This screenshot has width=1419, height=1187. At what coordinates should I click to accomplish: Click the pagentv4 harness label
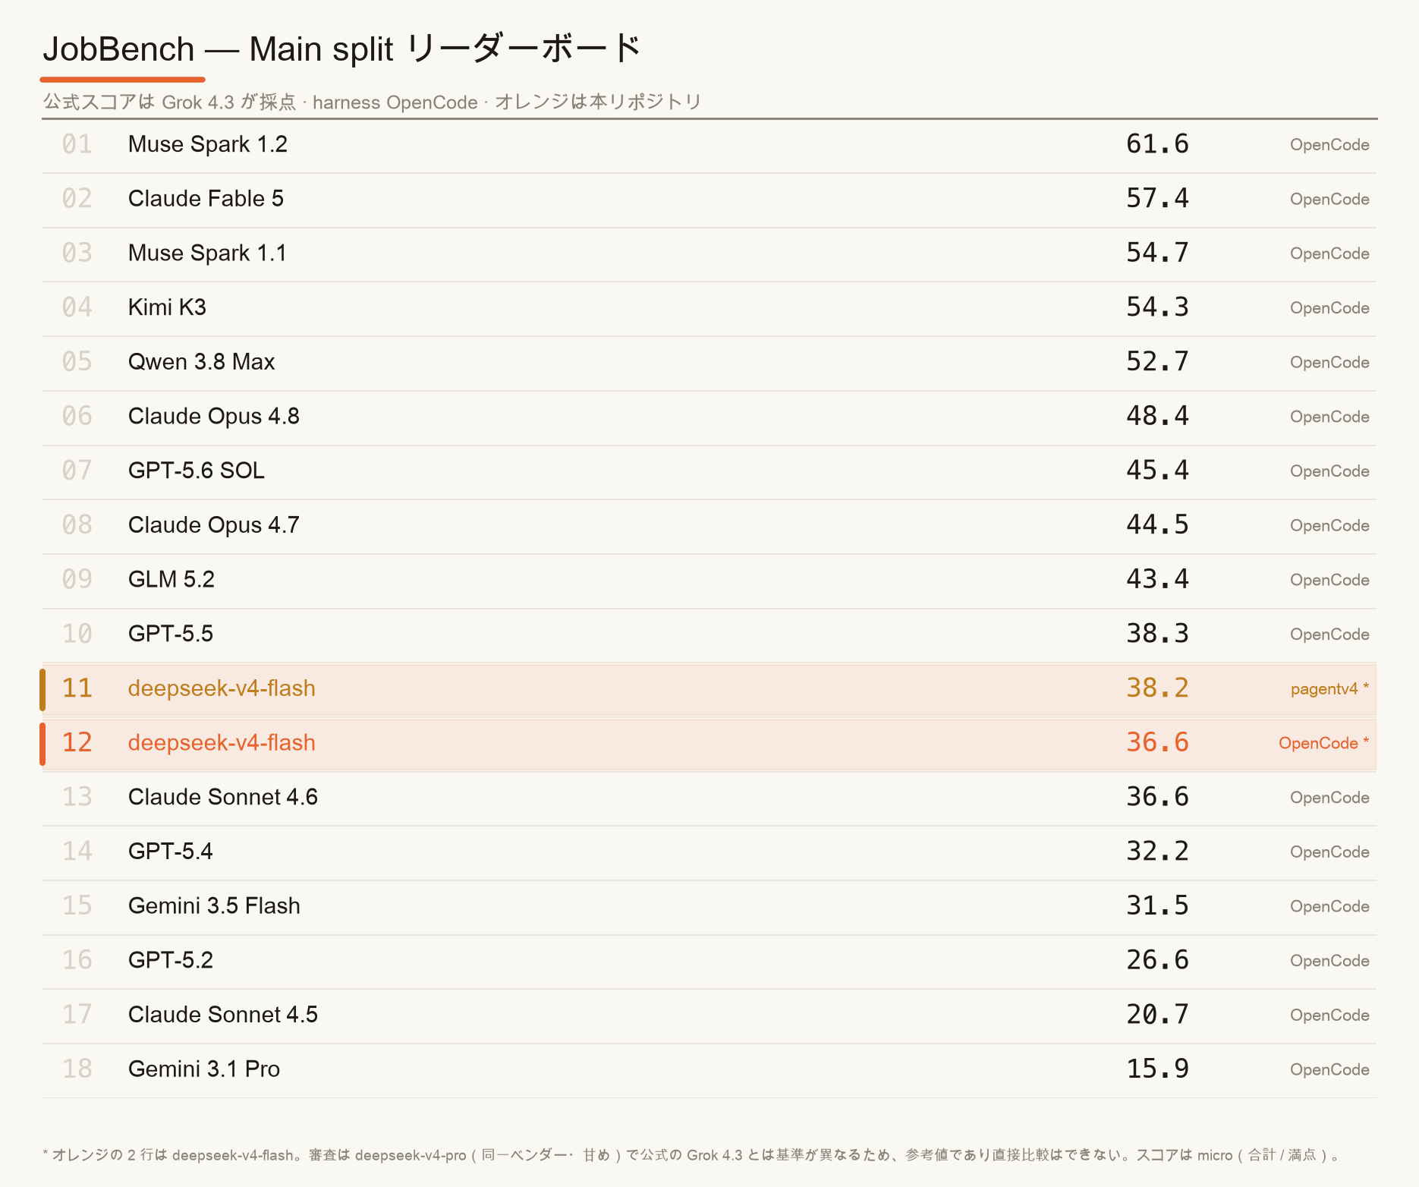(x=1329, y=689)
